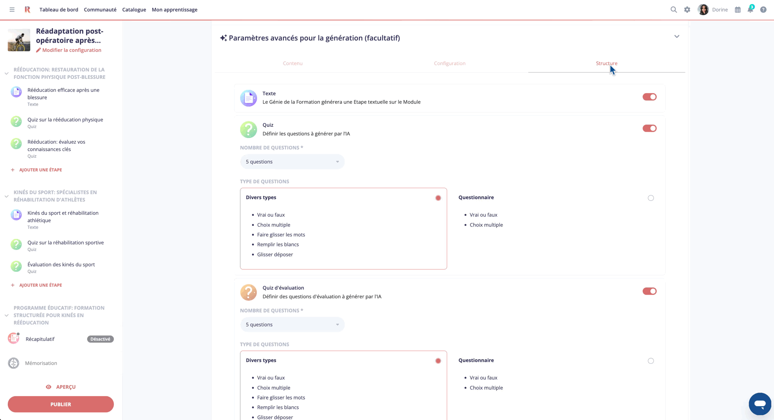Viewport: 774px width, 420px height.
Task: Click the Désactivé pill on Récapitulatif
Action: pyautogui.click(x=100, y=339)
